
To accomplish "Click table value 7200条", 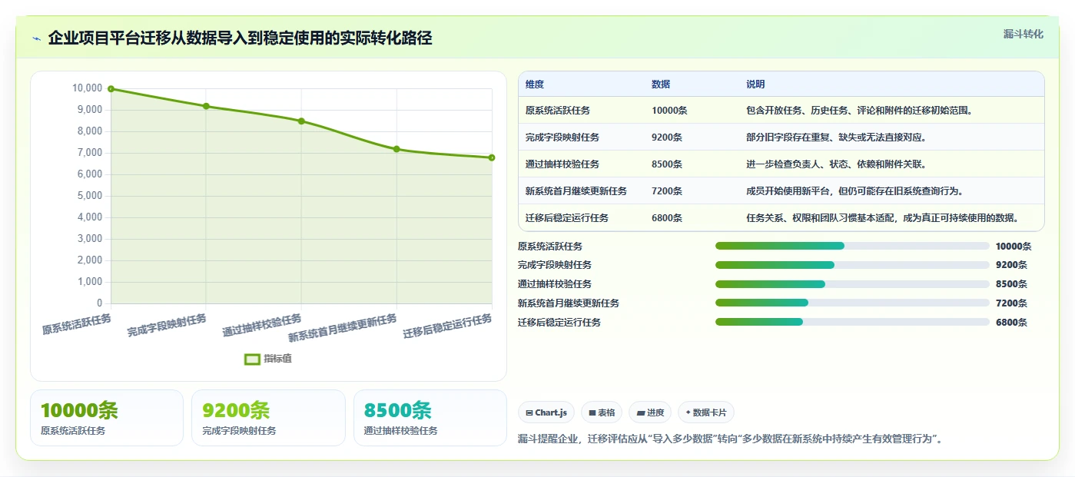I will click(x=667, y=191).
